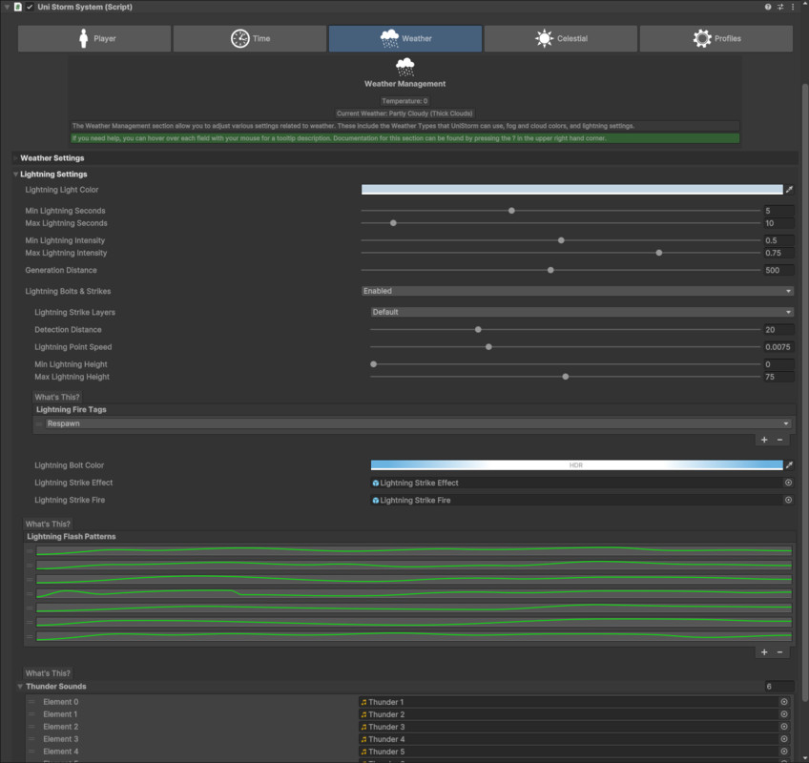Viewport: 809px width, 763px height.
Task: Expand the Weather Settings foldout
Action: pos(15,158)
